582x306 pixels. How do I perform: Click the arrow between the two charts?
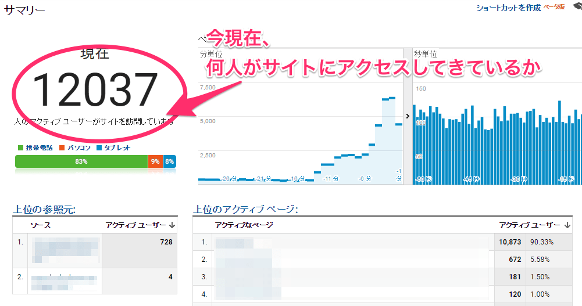pyautogui.click(x=408, y=116)
